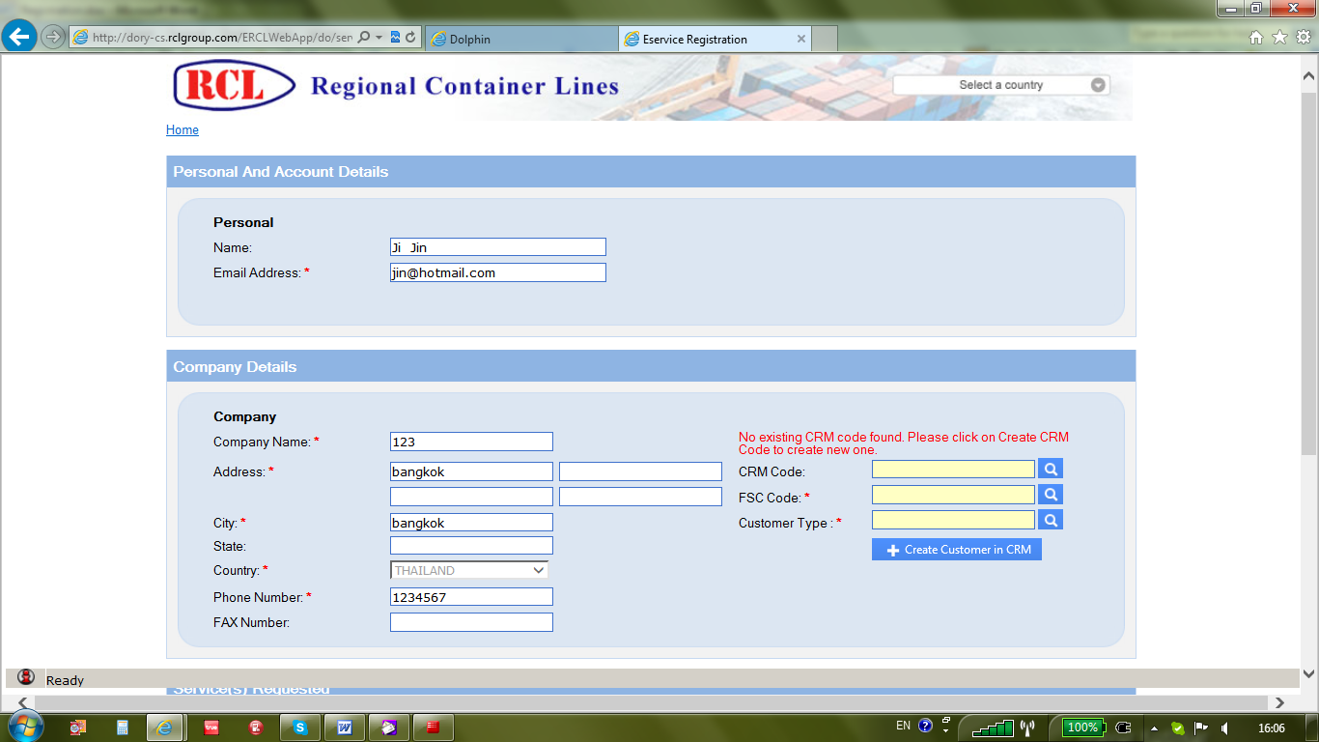Open FSC Code lookup magnifier
The width and height of the screenshot is (1319, 742).
tap(1051, 495)
